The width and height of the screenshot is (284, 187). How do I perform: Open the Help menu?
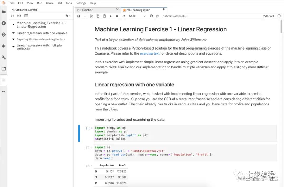tap(93, 3)
